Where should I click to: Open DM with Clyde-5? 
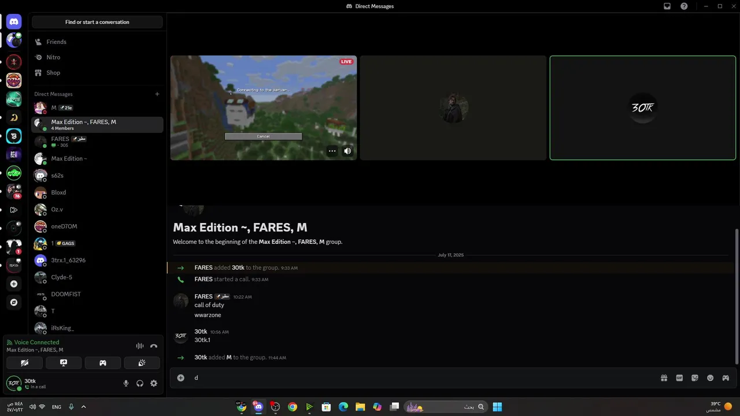point(97,277)
